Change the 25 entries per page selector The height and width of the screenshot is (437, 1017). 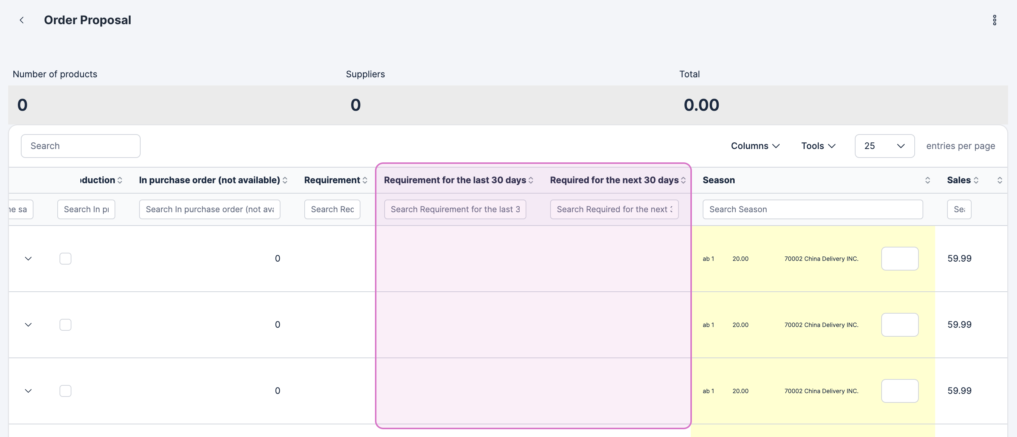[x=884, y=146]
